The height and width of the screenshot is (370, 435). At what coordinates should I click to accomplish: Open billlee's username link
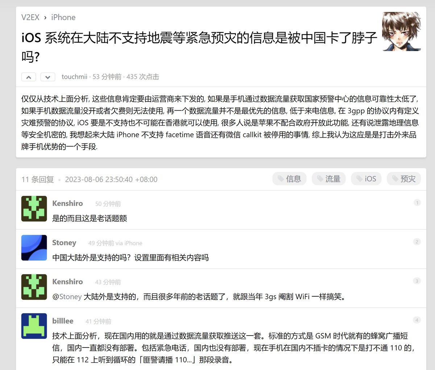[x=63, y=321]
